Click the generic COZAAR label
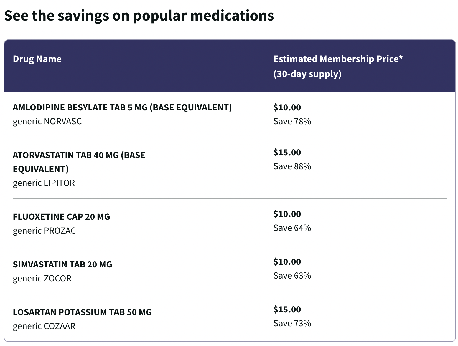The height and width of the screenshot is (346, 458). [x=44, y=326]
